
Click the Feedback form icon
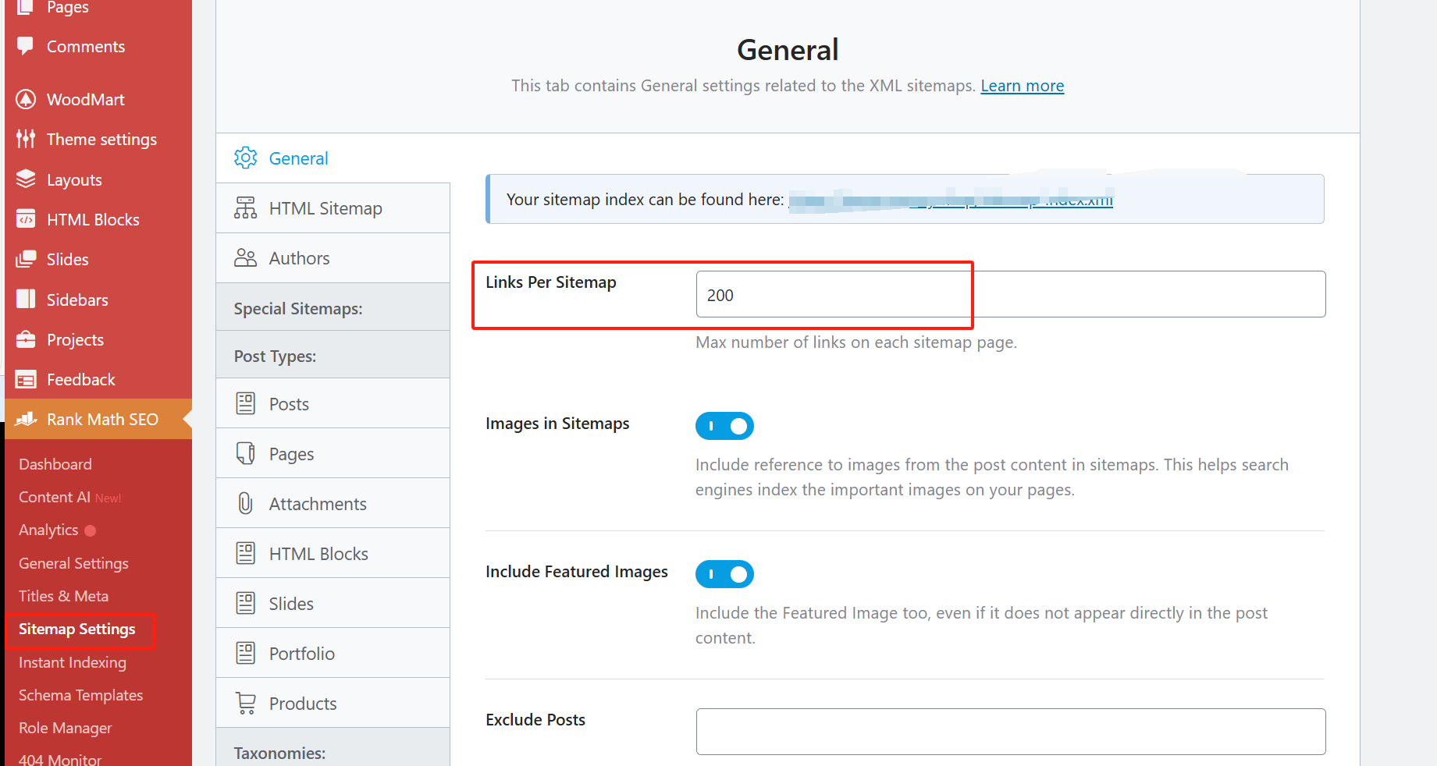click(x=26, y=380)
